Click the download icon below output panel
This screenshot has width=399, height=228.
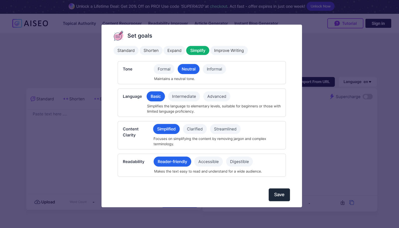(x=343, y=202)
